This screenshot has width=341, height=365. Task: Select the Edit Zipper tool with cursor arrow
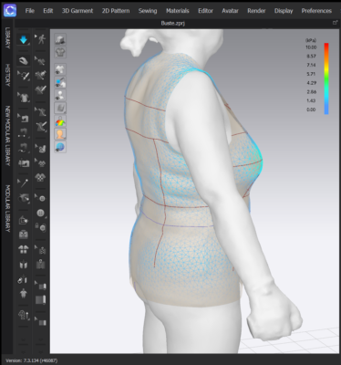[x=41, y=250]
